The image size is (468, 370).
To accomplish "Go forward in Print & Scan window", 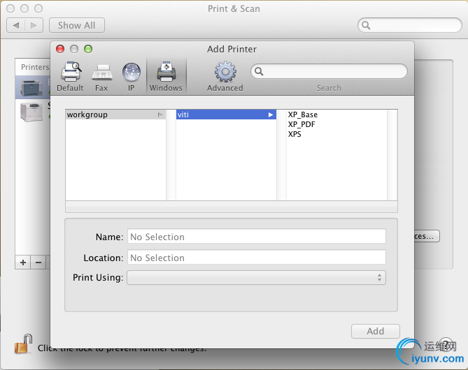I will [34, 25].
